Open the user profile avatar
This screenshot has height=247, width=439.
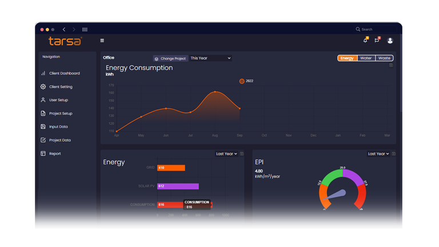pyautogui.click(x=390, y=41)
